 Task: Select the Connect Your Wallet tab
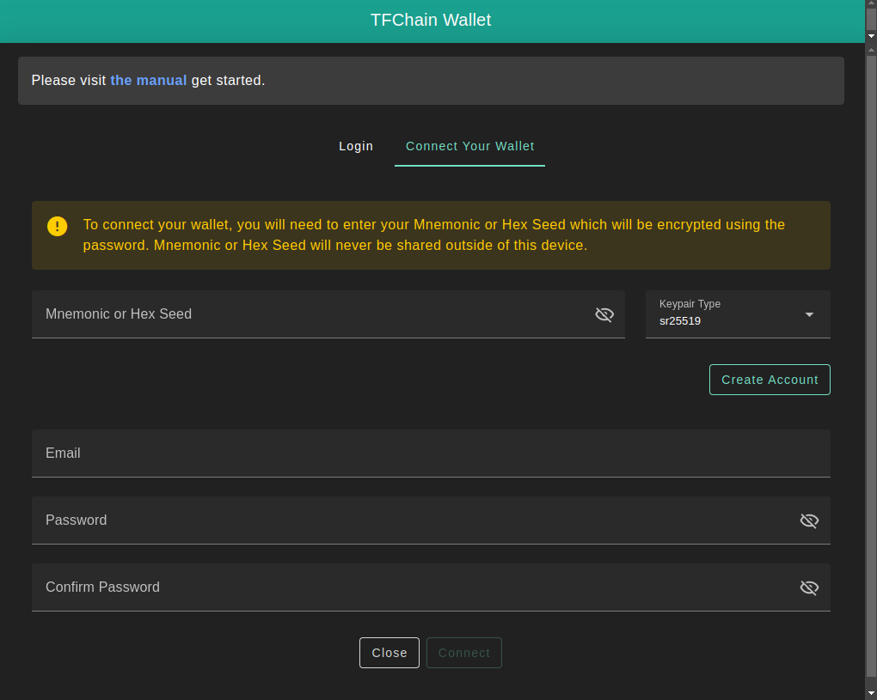point(469,146)
